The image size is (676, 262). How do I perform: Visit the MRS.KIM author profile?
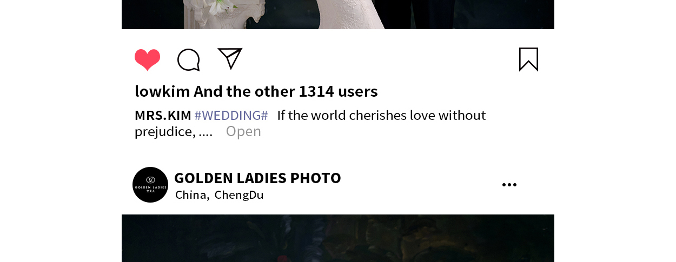[163, 115]
